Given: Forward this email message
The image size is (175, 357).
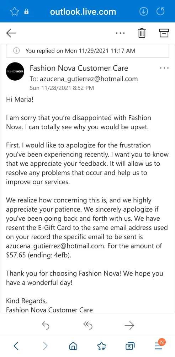Looking at the screenshot, I should tap(129, 326).
